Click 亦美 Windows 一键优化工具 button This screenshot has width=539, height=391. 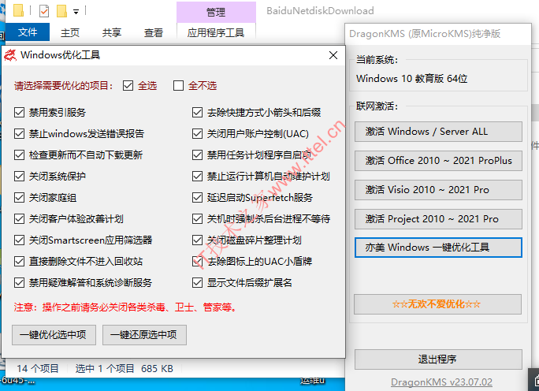pos(438,248)
